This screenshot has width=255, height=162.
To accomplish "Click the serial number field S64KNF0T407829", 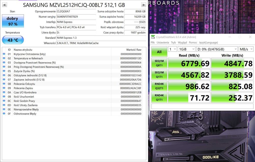I will [76, 17].
